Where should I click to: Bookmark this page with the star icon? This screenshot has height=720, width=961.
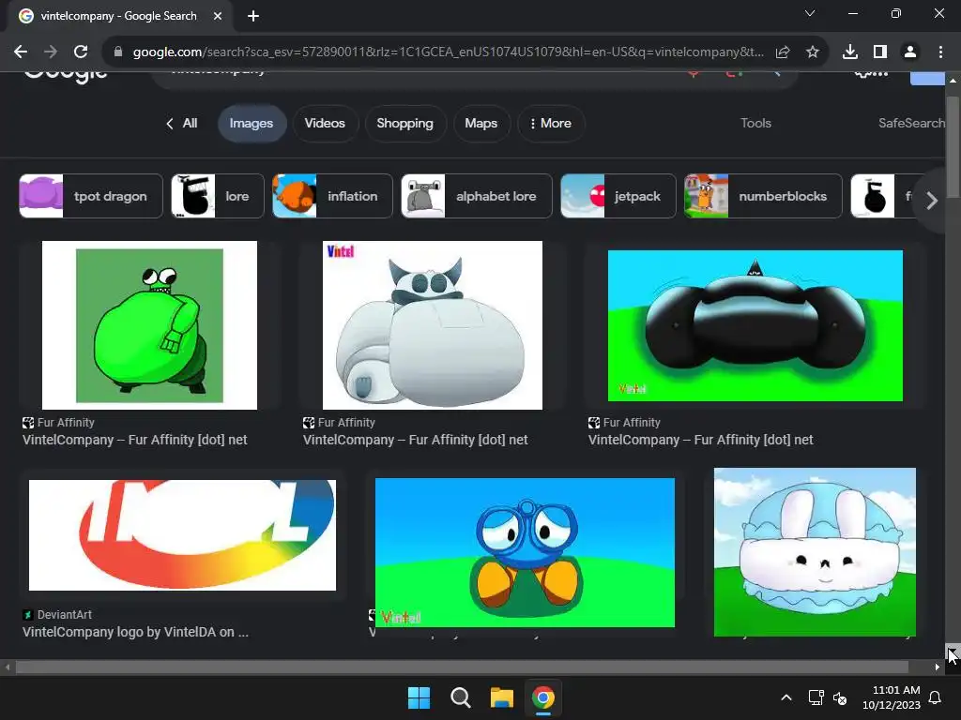point(813,52)
